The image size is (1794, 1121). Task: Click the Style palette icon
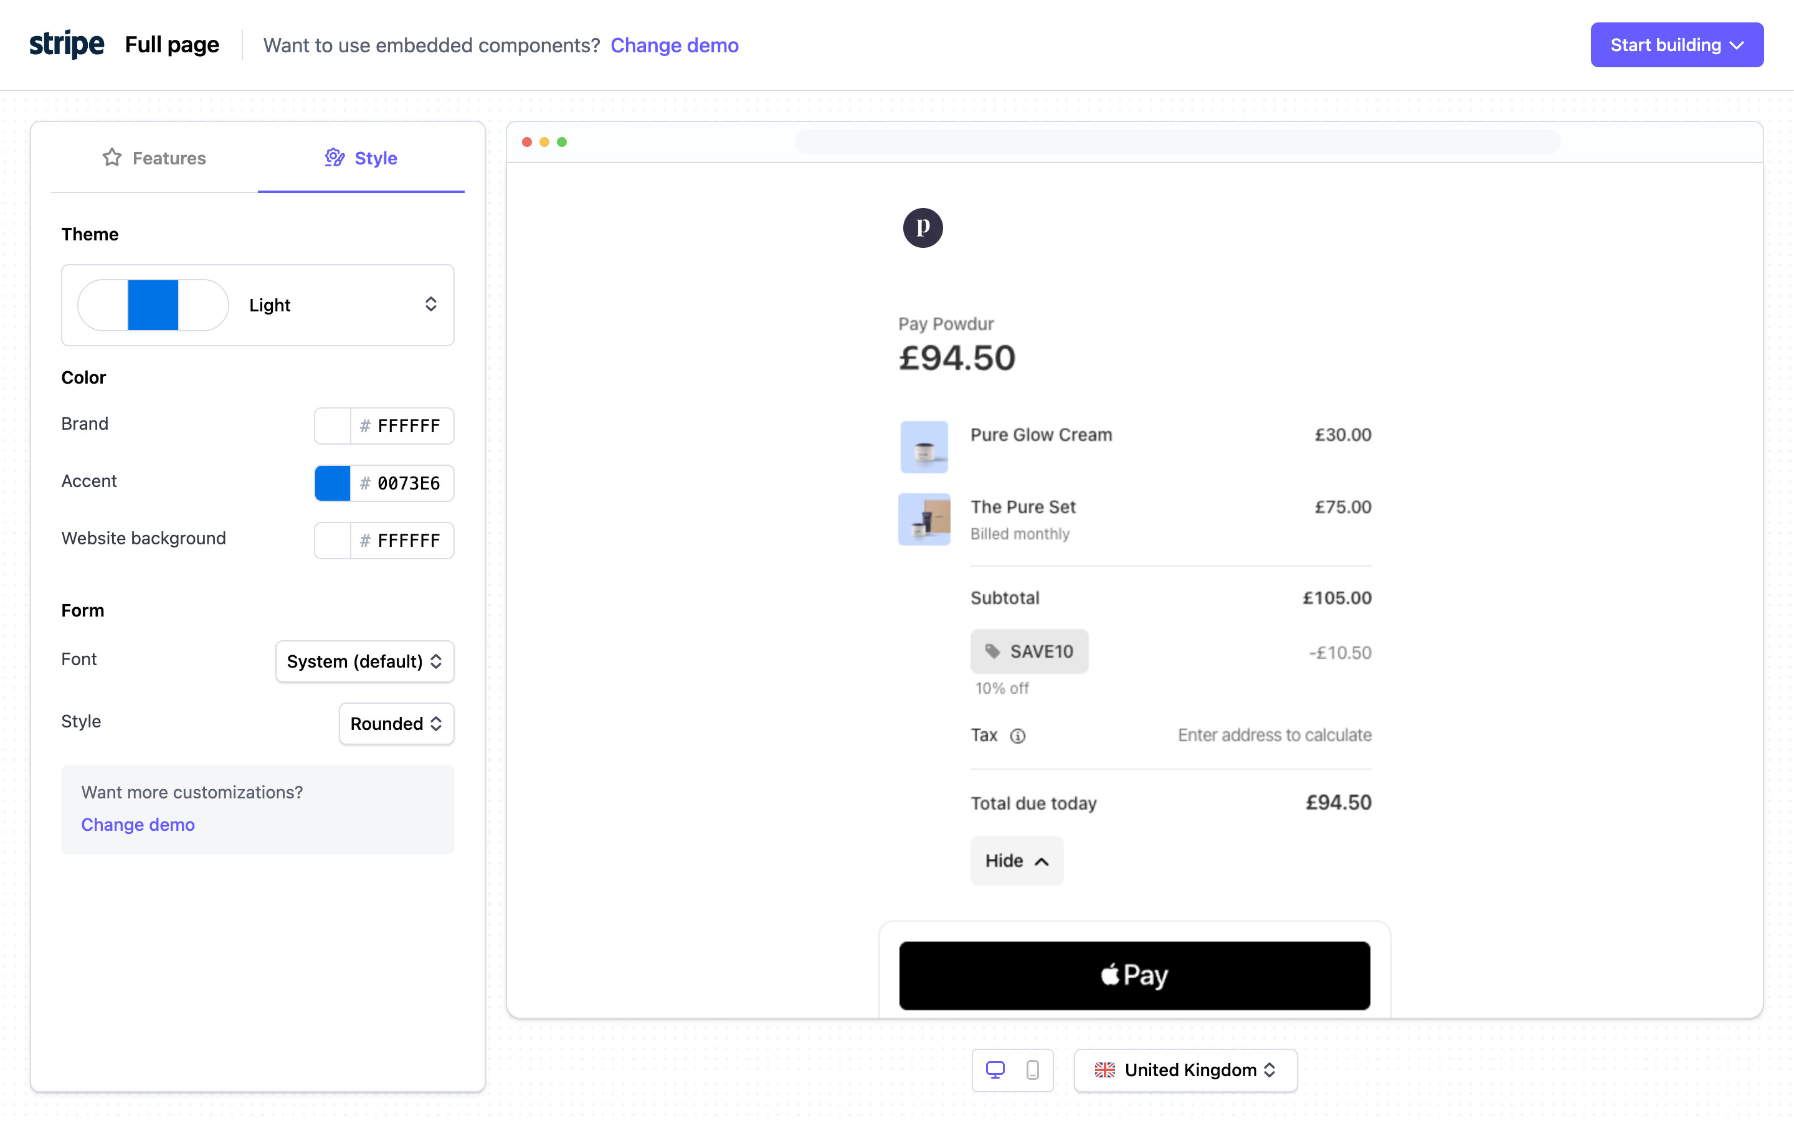point(335,157)
